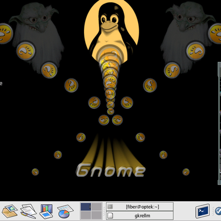Screen dimensions: 221x221
Task: Switch to the bottom-left workspace cell
Action: [86, 215]
